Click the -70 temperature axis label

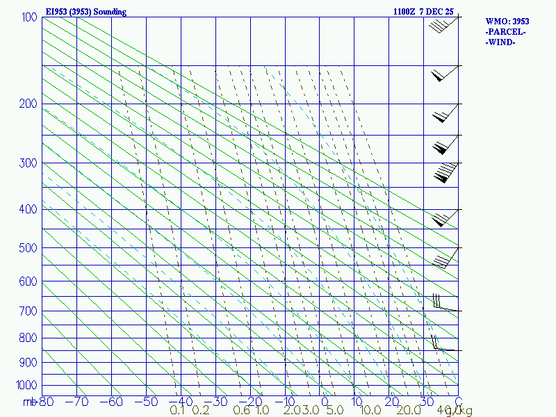(77, 402)
